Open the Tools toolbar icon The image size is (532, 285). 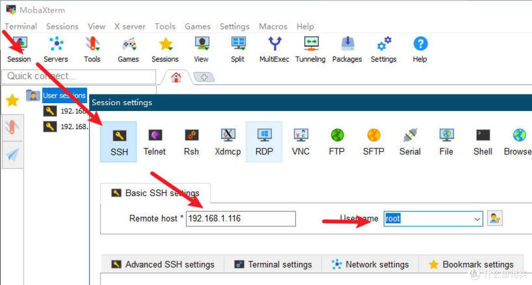[x=92, y=50]
